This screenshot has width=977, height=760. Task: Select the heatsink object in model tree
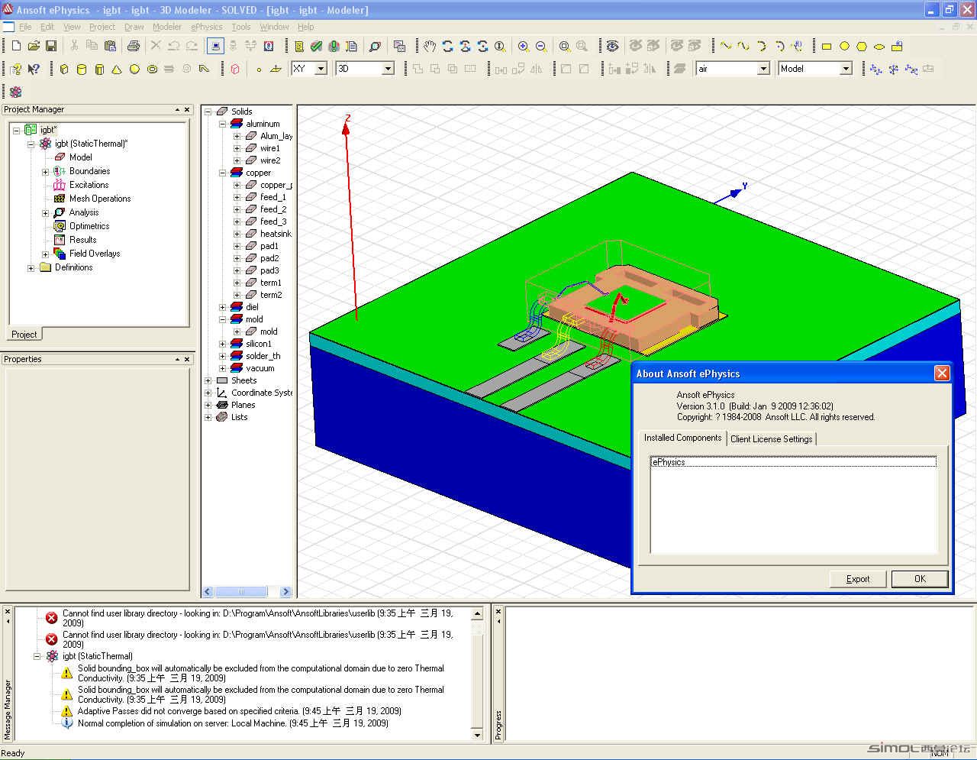click(276, 234)
